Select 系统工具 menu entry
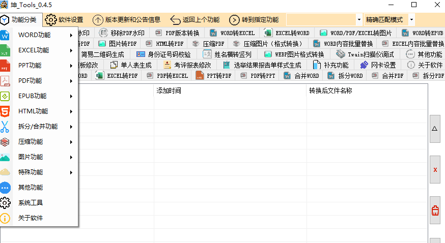 [39, 203]
